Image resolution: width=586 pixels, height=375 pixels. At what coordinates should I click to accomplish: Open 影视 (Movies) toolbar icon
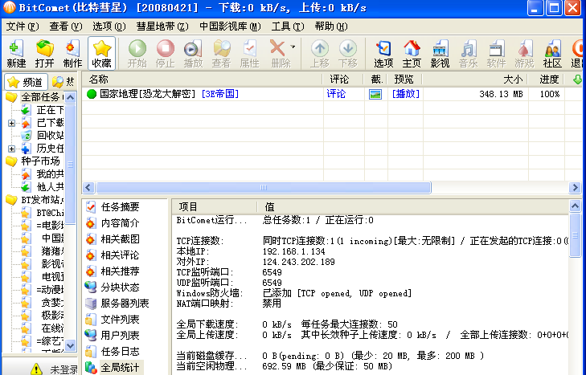click(440, 54)
